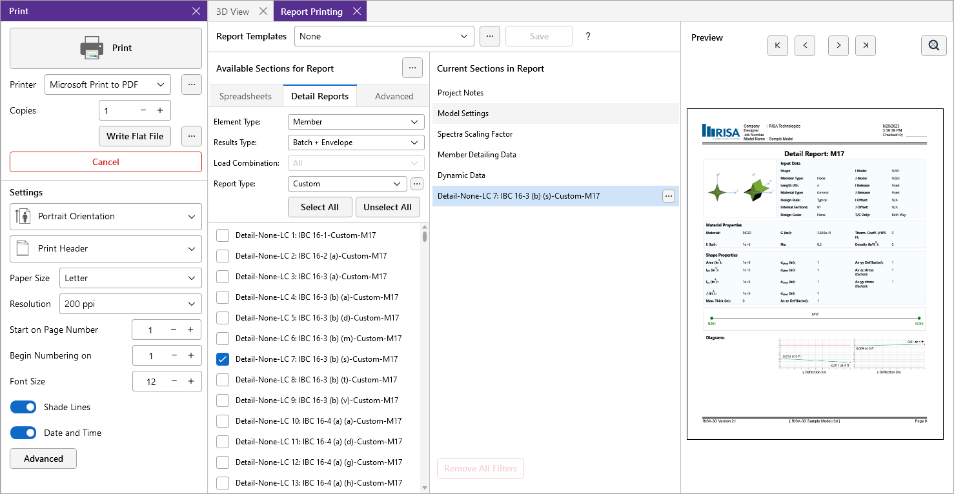The image size is (954, 494).
Task: Go to next preview page
Action: point(838,46)
